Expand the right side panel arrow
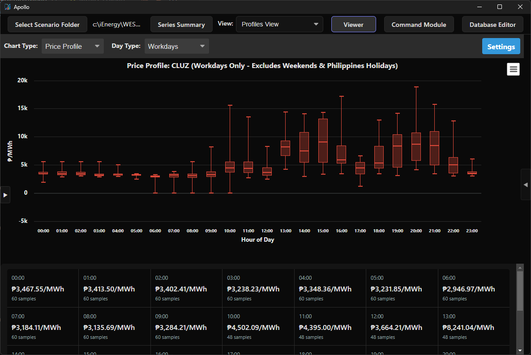531x355 pixels. [x=526, y=184]
